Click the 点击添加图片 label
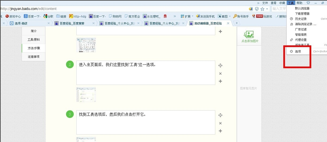 250,41
